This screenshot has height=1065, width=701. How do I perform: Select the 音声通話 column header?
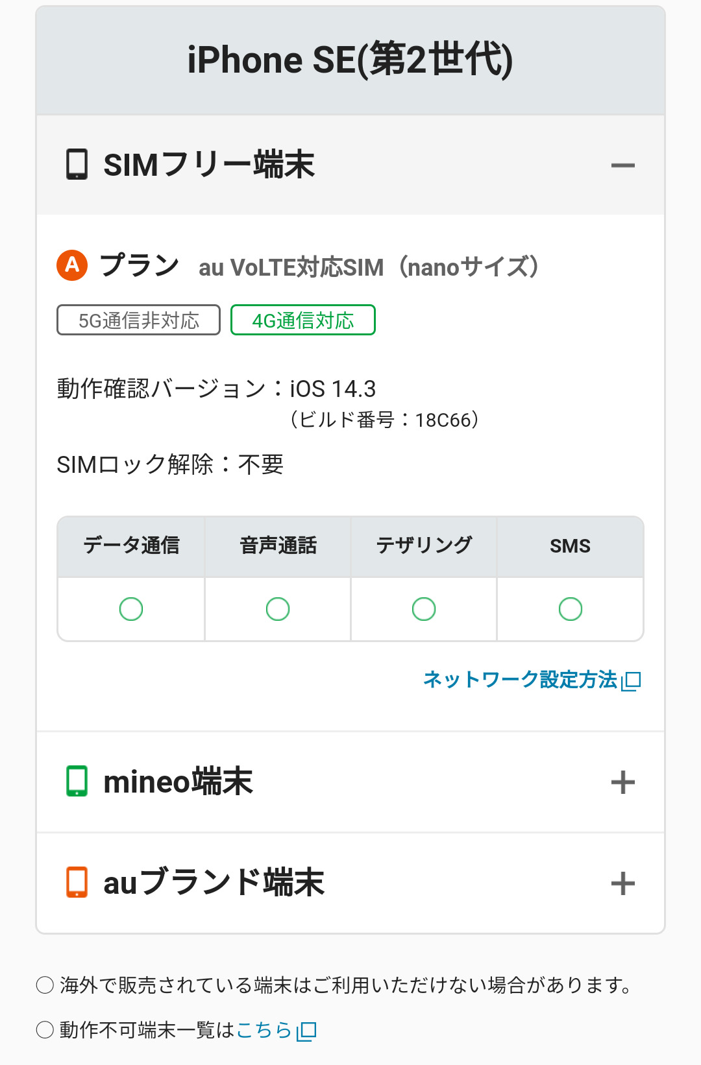point(278,546)
